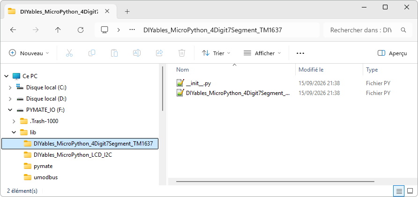The width and height of the screenshot is (418, 197).
Task: Click the Disque local (C:) drive icon
Action: (x=20, y=87)
